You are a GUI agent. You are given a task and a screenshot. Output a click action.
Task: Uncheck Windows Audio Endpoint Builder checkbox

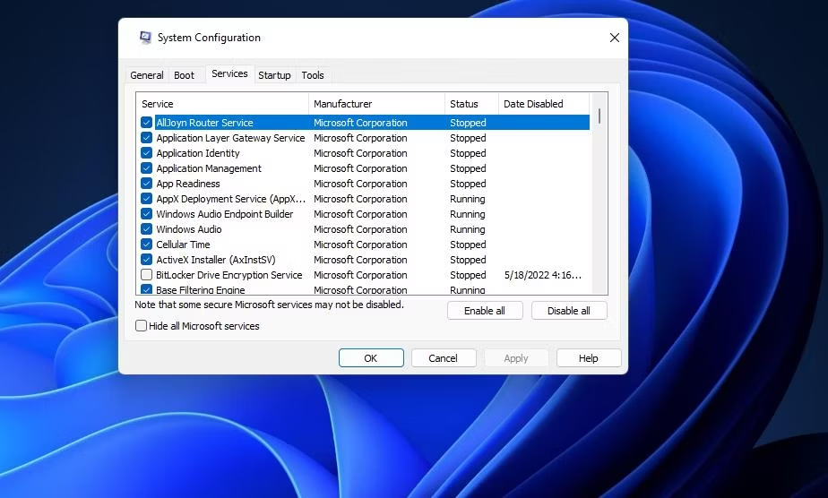[146, 214]
